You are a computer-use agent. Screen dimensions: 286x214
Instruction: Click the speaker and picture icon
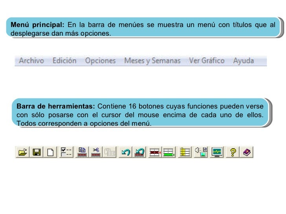pyautogui.click(x=201, y=152)
